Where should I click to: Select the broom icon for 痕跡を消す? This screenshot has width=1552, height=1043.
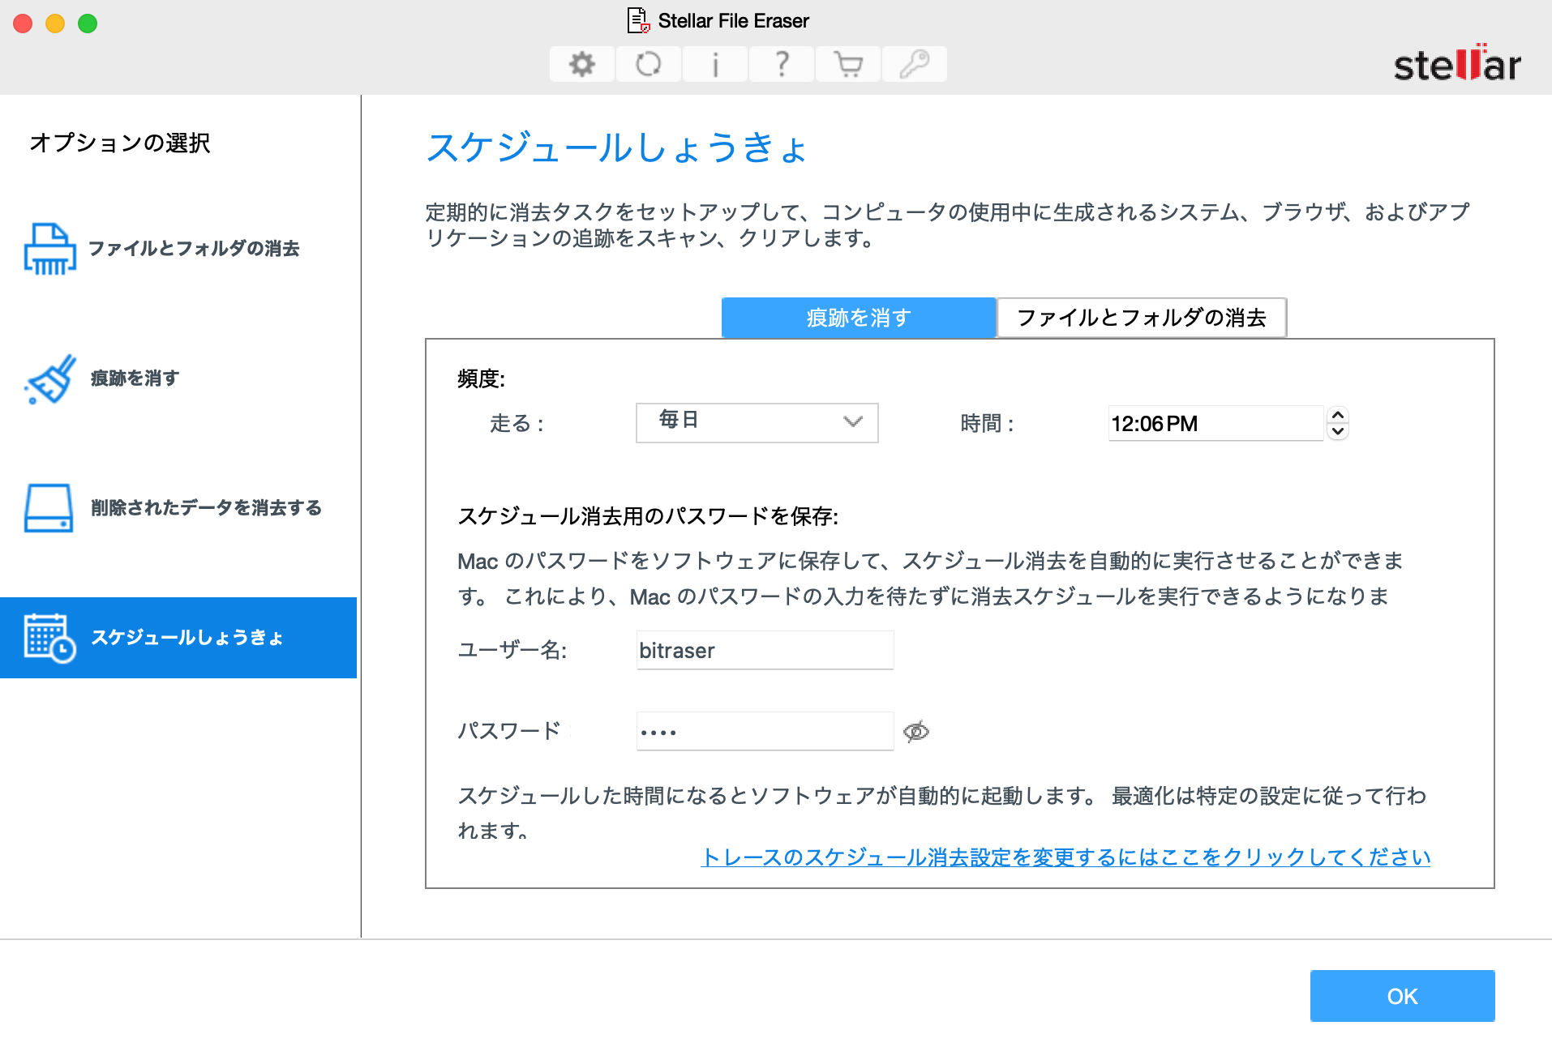50,378
